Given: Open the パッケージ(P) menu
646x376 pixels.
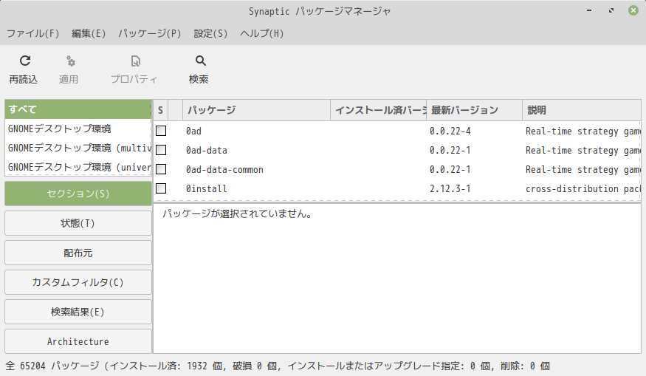Looking at the screenshot, I should click(150, 33).
